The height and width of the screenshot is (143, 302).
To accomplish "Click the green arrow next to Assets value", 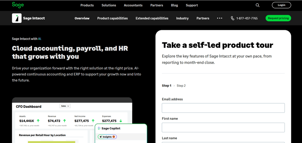I will [x=38, y=121].
